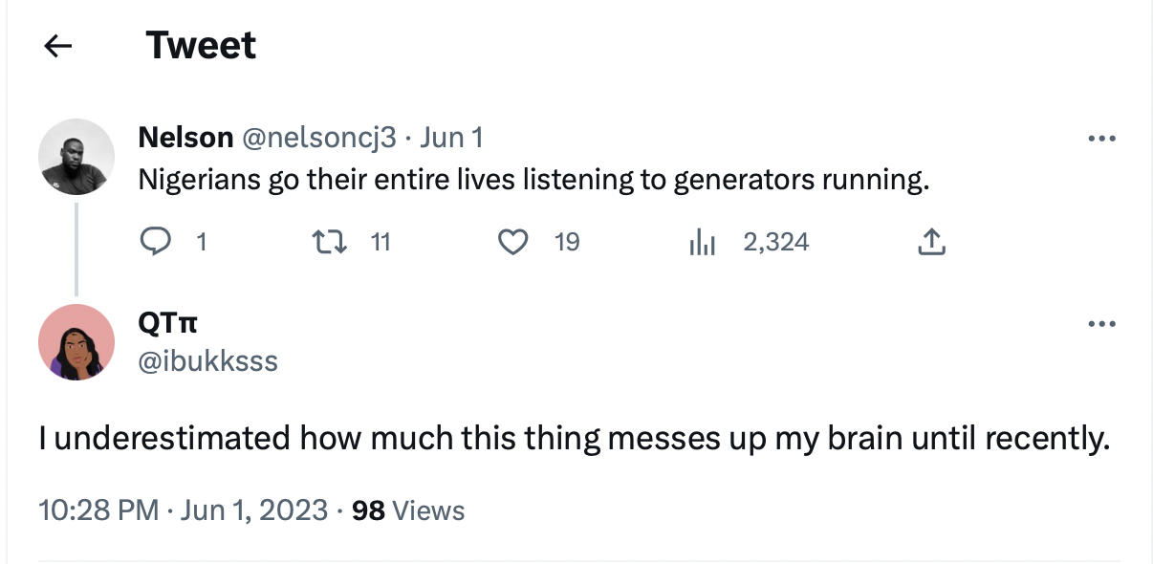1153x564 pixels.
Task: Click the Tweet page heading
Action: (x=201, y=46)
